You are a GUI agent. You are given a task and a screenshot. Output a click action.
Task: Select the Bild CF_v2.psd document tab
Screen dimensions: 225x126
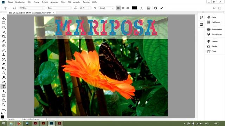(x=30, y=13)
